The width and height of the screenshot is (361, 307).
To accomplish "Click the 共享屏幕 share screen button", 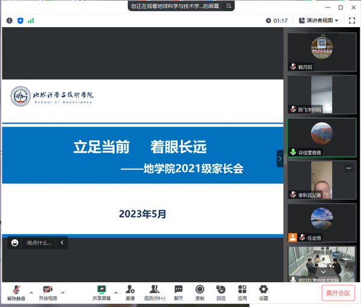I will [101, 293].
